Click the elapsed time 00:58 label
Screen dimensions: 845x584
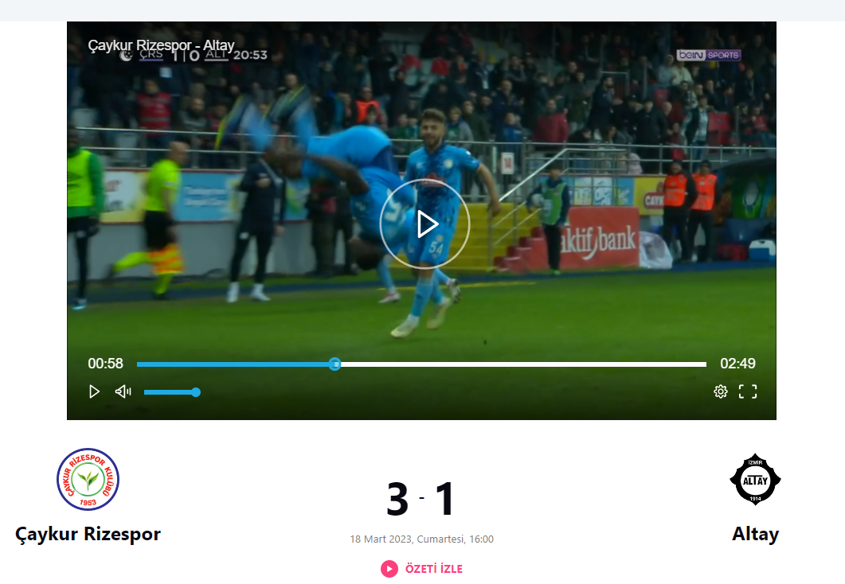(106, 364)
